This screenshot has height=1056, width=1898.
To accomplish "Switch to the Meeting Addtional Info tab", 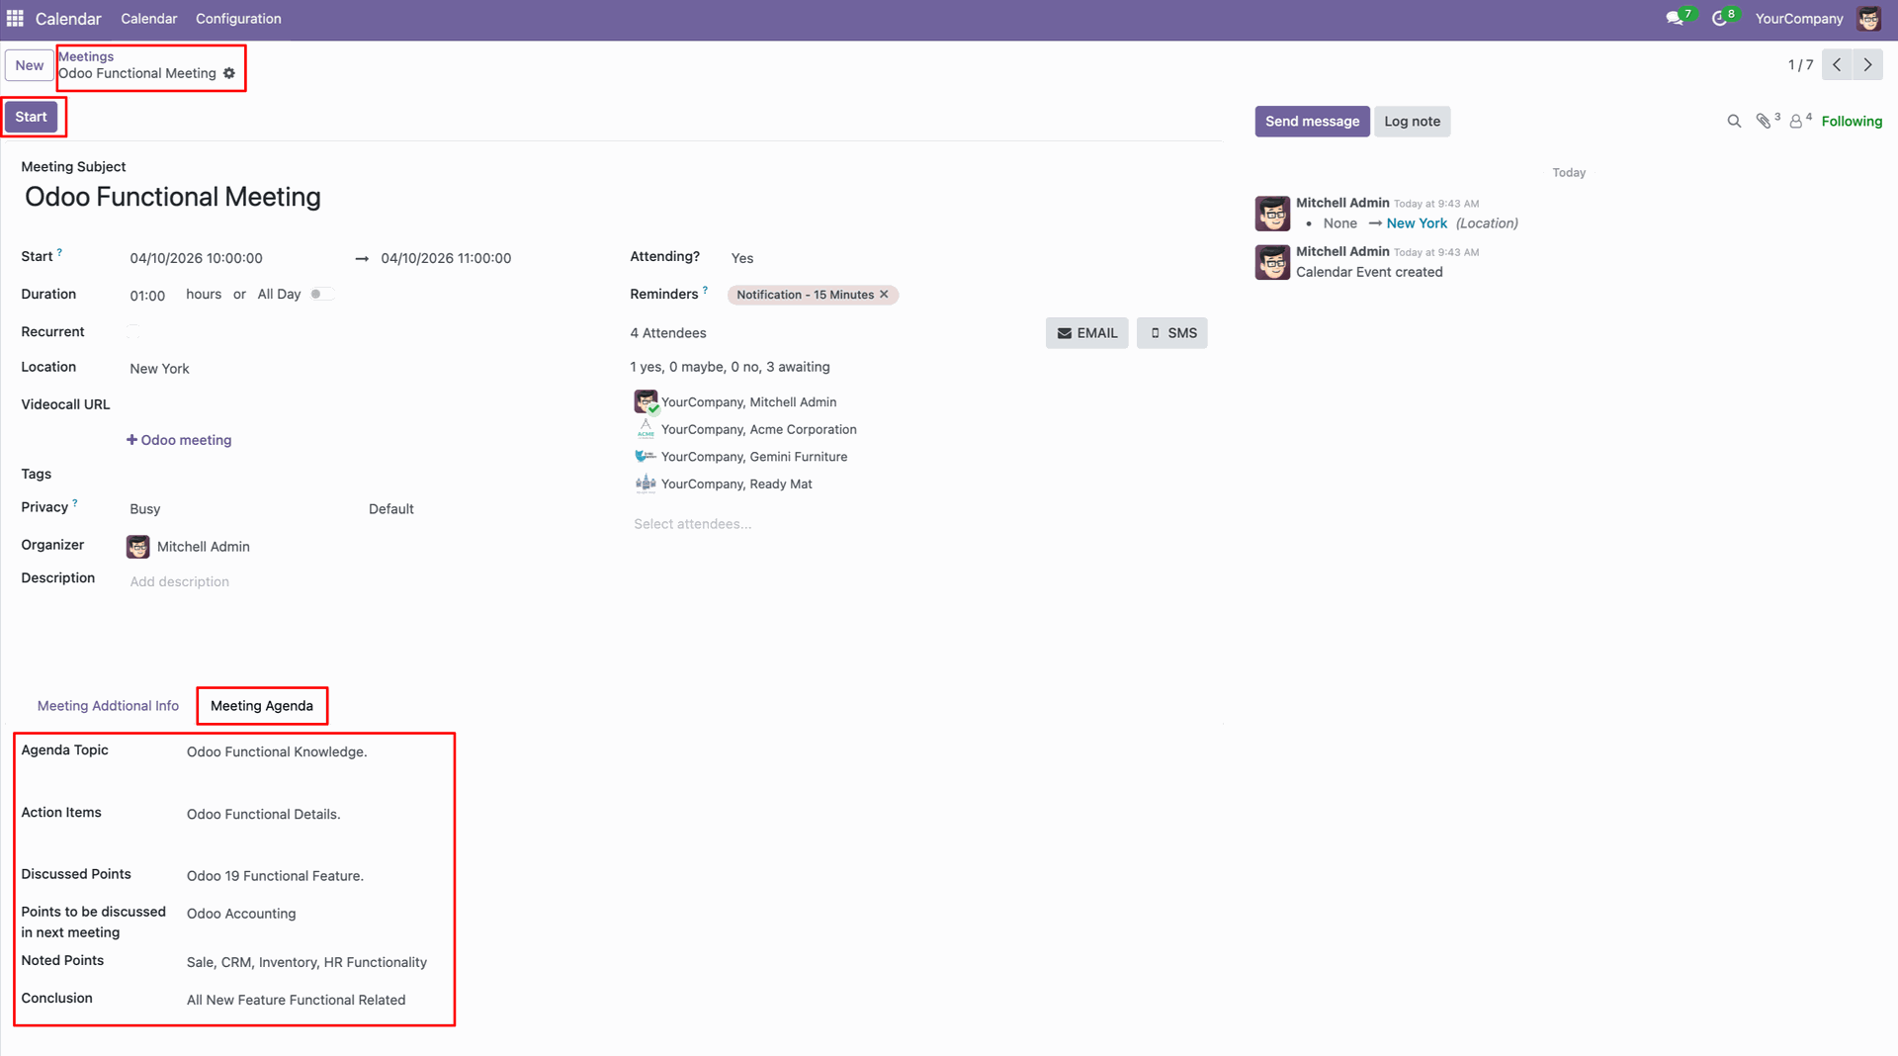I will pos(108,706).
